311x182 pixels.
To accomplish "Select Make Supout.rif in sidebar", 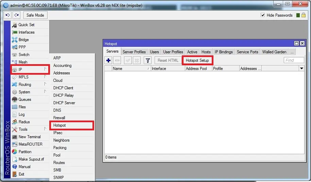I will [30, 159].
